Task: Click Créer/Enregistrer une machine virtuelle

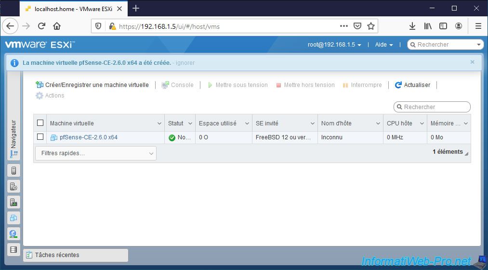Action: [92, 85]
